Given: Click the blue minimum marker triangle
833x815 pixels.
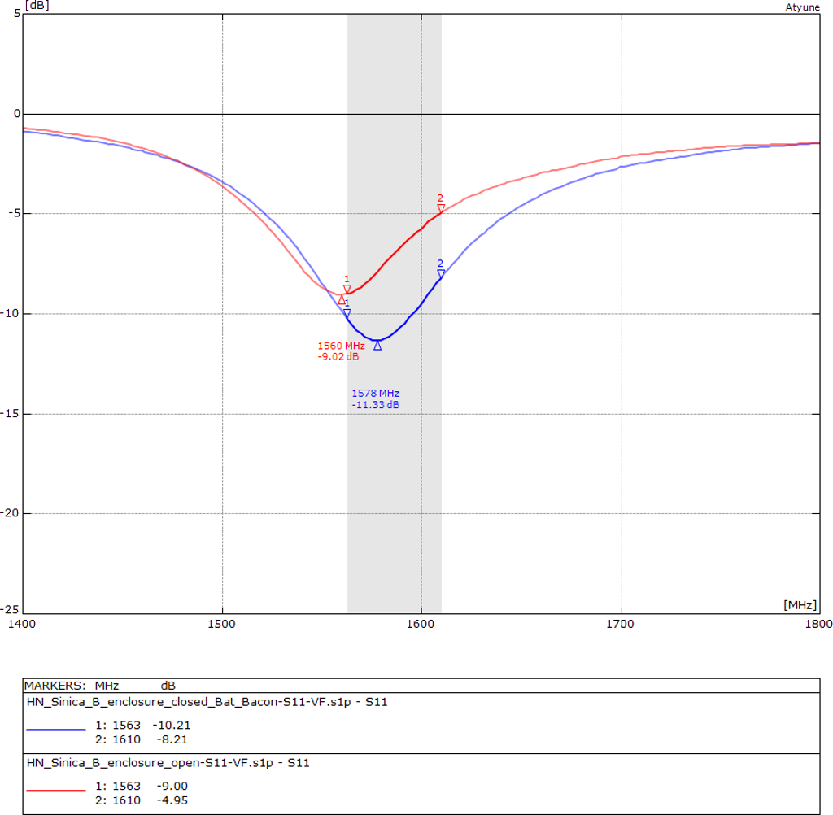Looking at the screenshot, I should [x=377, y=346].
